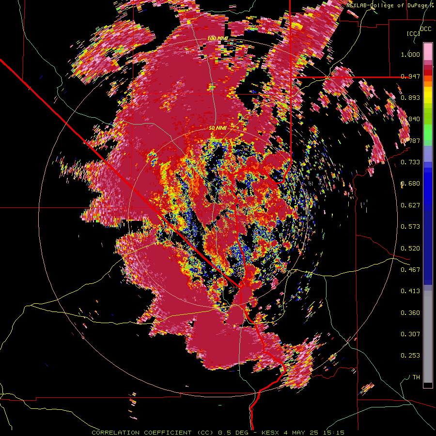Click the 0.307 scale value
Screen dimensions: 436x436
coord(410,334)
